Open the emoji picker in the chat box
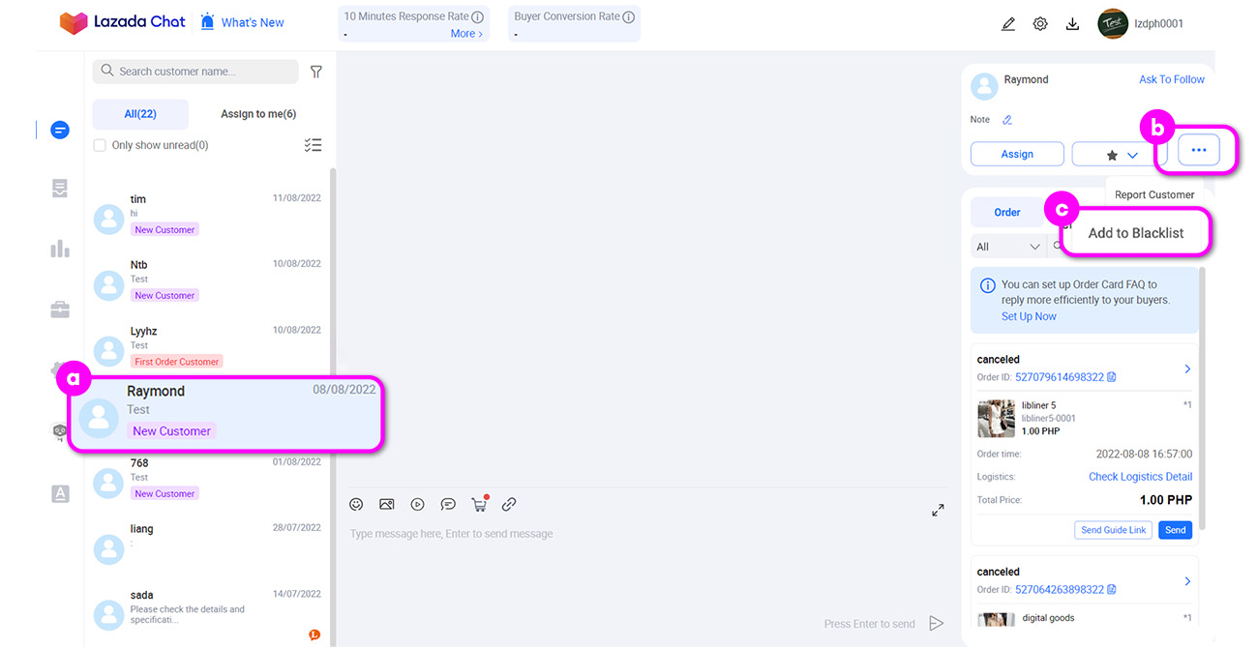Screen dimensions: 1257x648 click(356, 504)
